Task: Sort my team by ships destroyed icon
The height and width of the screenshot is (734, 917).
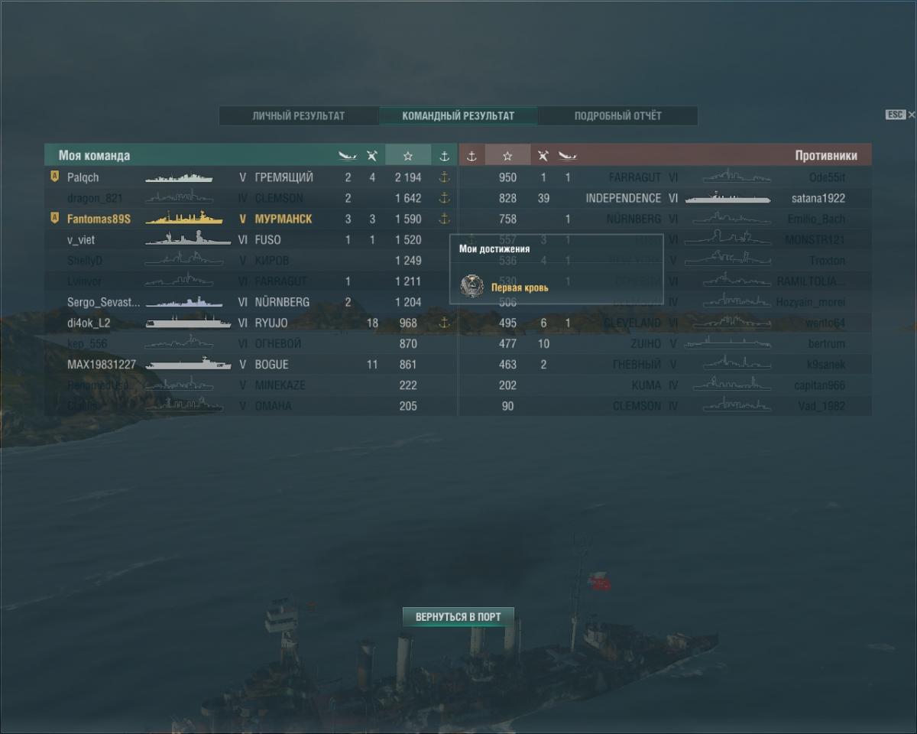Action: point(348,156)
